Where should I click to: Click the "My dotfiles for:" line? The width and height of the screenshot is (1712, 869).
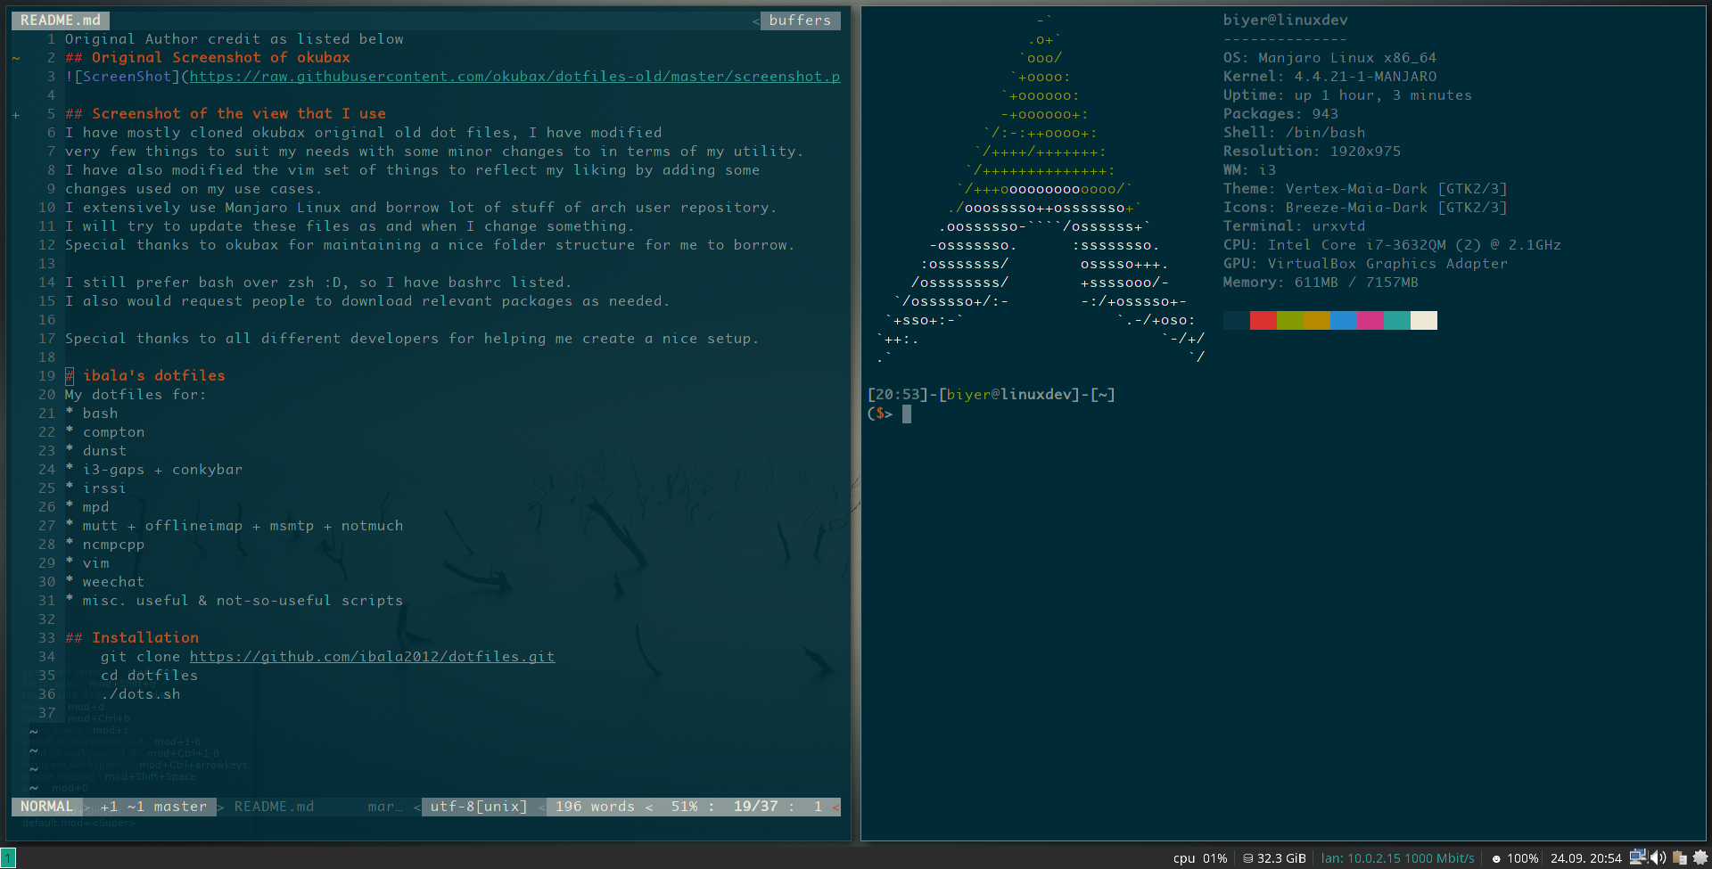point(136,395)
